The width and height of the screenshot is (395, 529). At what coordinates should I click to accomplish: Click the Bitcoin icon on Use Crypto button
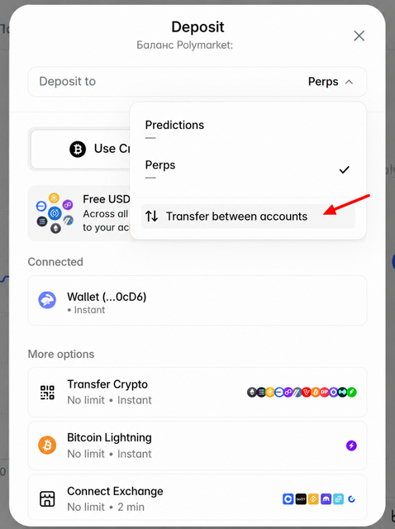click(x=78, y=149)
